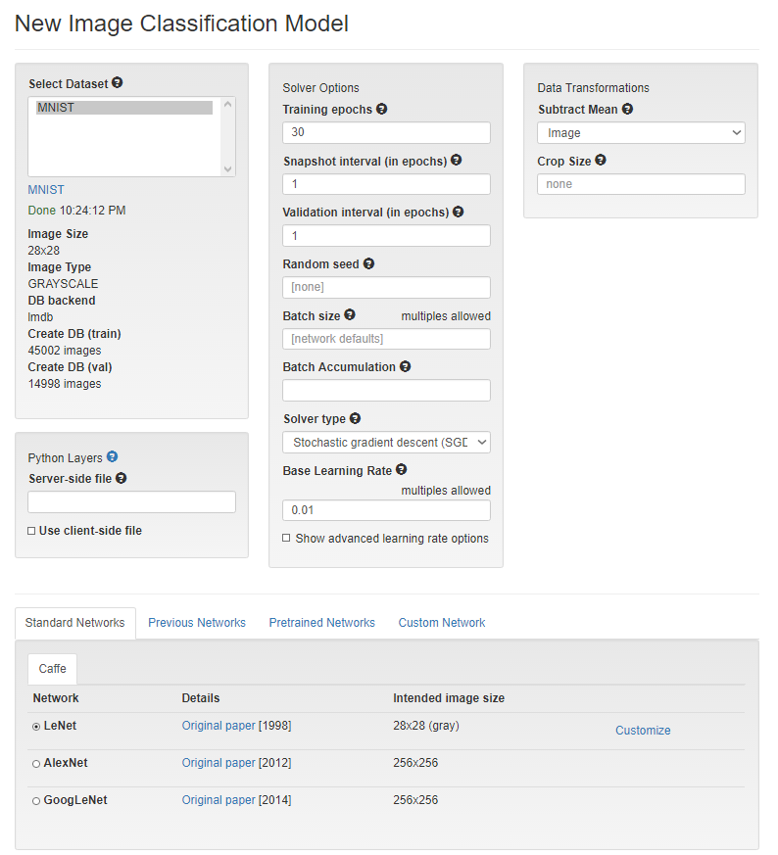Click help icon beside Select Dataset
Screen dimensions: 778x855
click(x=118, y=83)
